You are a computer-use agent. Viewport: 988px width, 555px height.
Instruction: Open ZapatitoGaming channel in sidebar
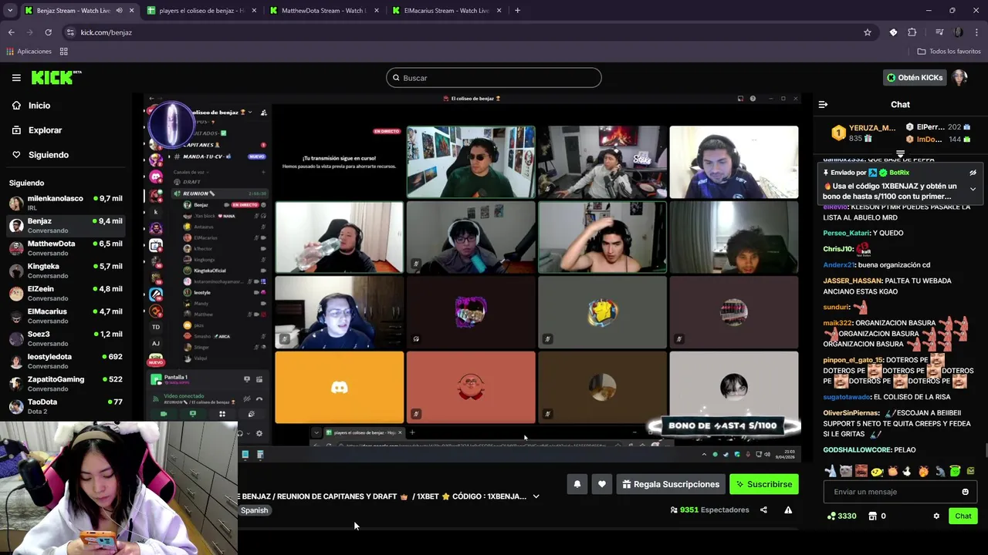66,384
